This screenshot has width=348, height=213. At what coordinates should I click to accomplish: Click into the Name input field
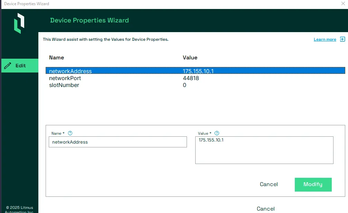point(118,142)
